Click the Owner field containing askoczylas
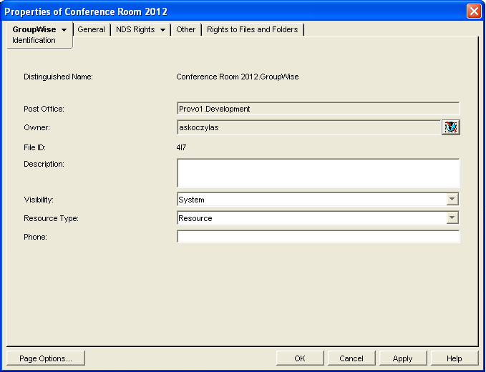The width and height of the screenshot is (486, 372). [x=308, y=127]
